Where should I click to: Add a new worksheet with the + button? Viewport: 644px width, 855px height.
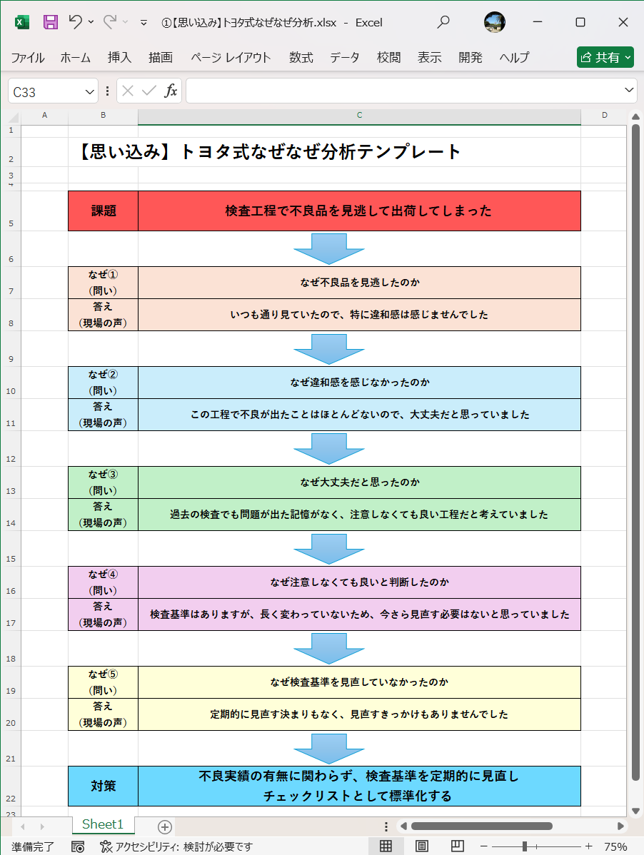click(164, 826)
